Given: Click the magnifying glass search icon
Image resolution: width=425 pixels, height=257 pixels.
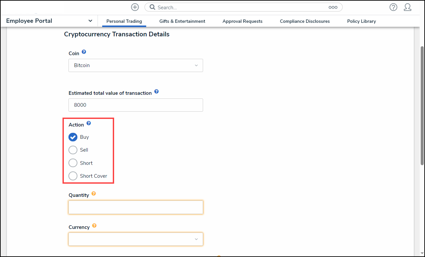Looking at the screenshot, I should 152,7.
